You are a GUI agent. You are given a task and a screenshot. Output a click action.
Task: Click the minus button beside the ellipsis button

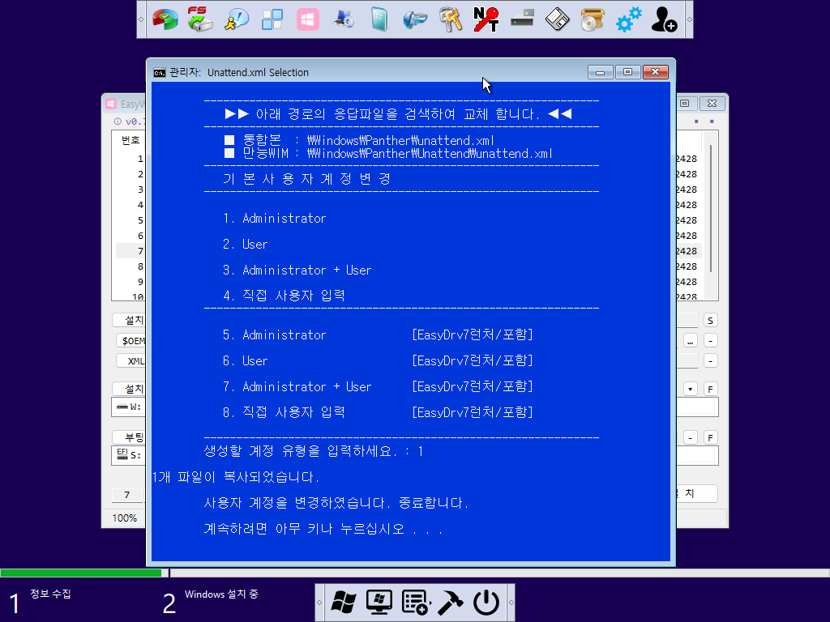[710, 341]
